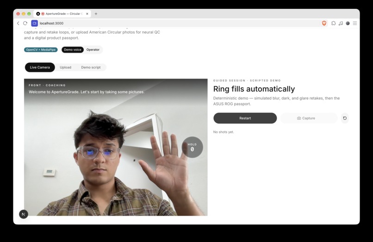The width and height of the screenshot is (373, 242).
Task: Switch to Demo voice mode
Action: point(73,49)
